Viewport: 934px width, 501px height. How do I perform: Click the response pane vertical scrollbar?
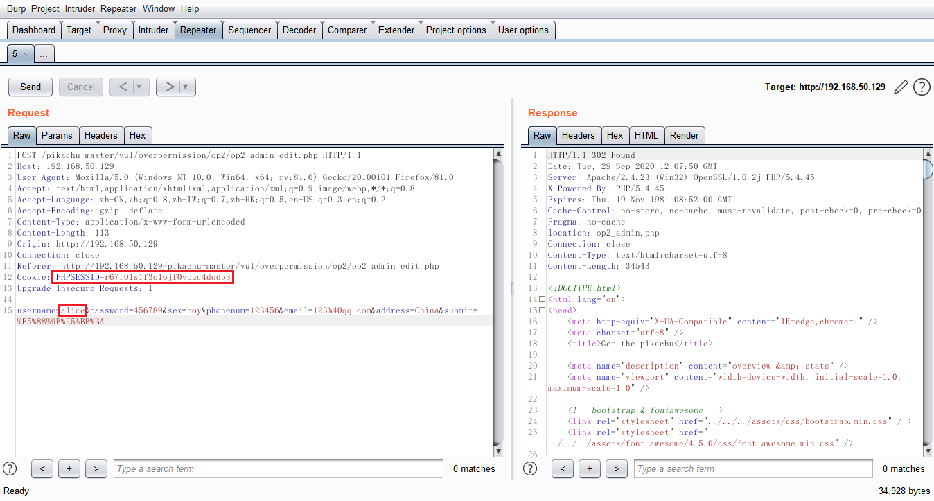[x=928, y=301]
